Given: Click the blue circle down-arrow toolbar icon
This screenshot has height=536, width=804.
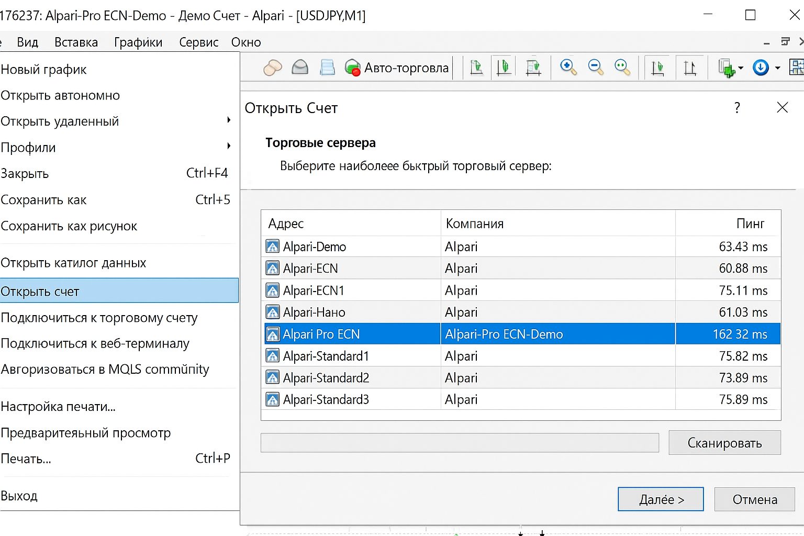Looking at the screenshot, I should 761,68.
